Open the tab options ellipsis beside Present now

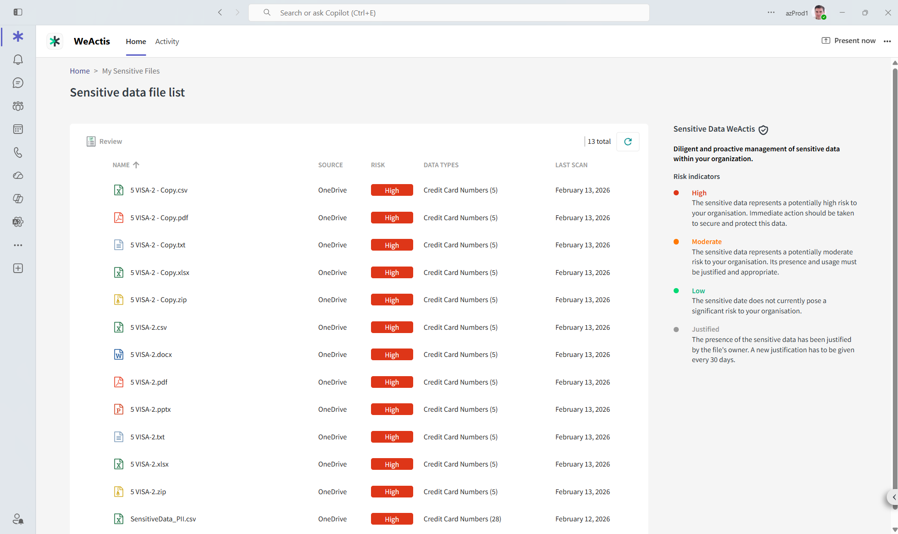point(887,41)
